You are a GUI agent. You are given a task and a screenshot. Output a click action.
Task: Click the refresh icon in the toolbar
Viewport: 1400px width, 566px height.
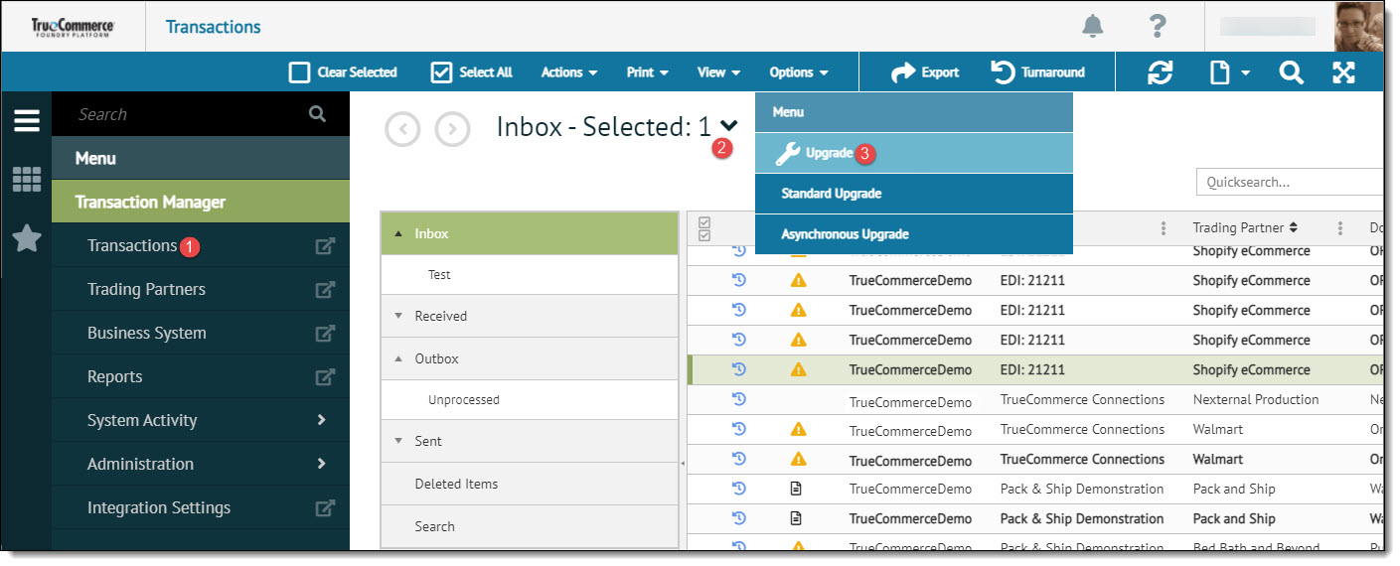coord(1160,72)
